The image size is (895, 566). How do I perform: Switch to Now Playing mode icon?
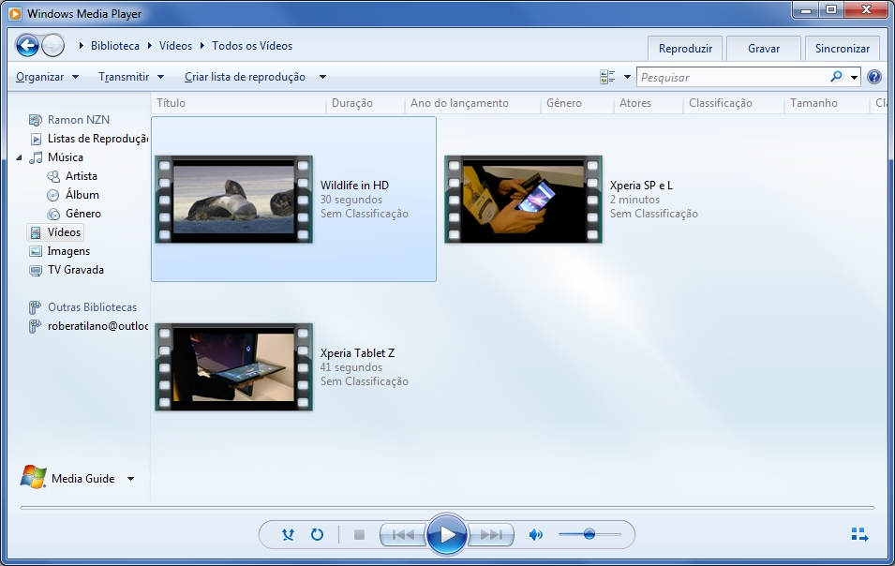pos(859,535)
